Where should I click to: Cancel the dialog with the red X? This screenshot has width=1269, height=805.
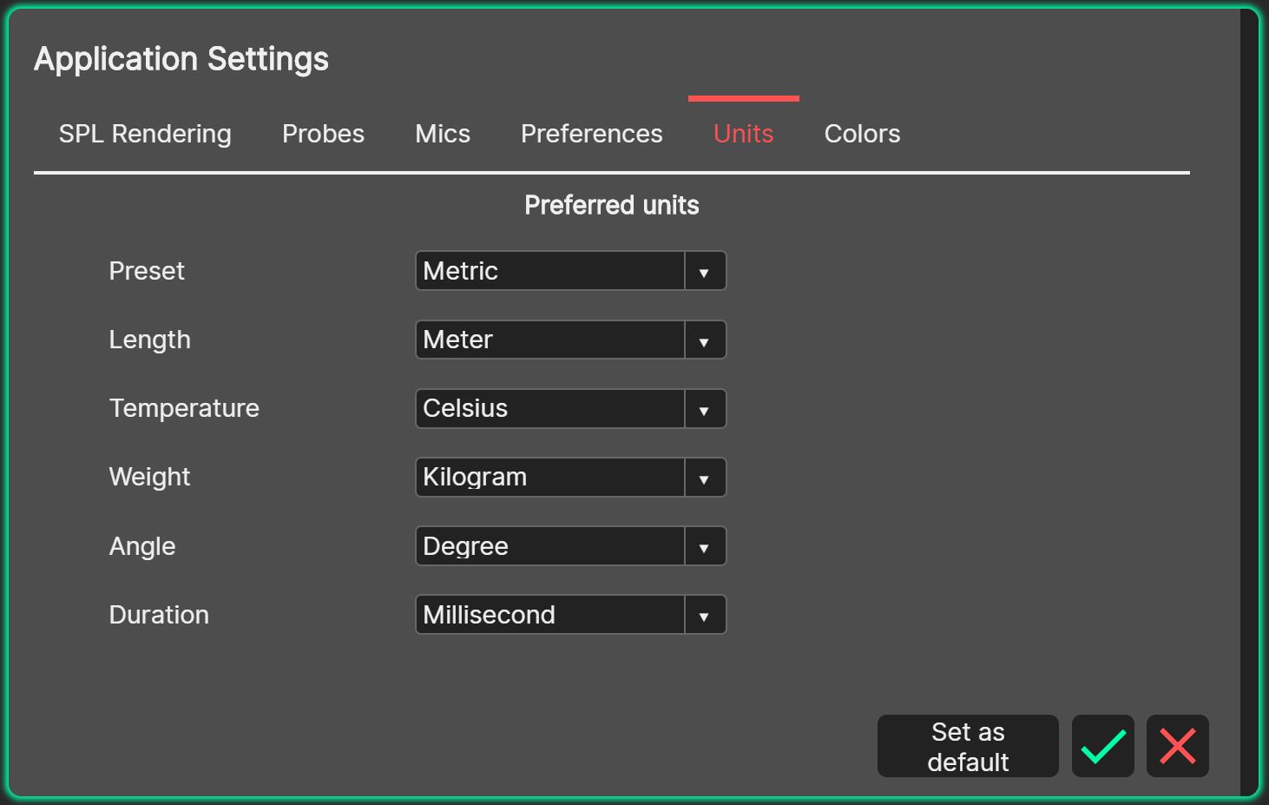click(1177, 745)
